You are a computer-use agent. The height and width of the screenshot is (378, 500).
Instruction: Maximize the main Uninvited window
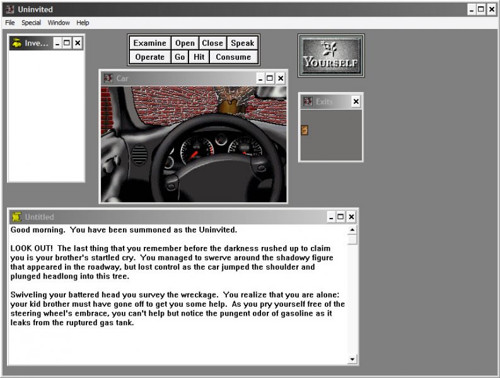pos(481,9)
